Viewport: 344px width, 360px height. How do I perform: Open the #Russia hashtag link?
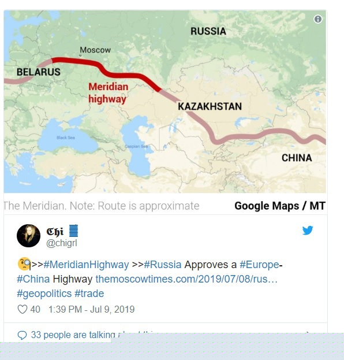tap(163, 265)
